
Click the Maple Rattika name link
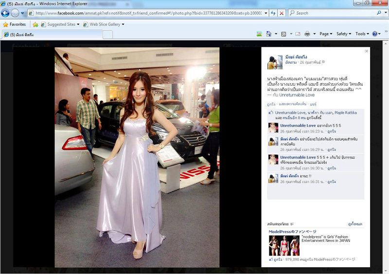point(346,112)
